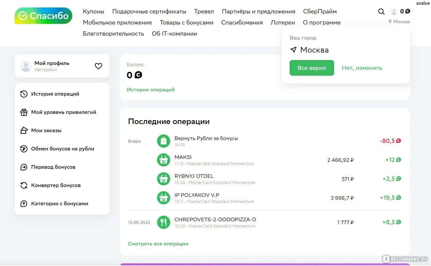Click the ruble exchange icon in sidebar
The width and height of the screenshot is (431, 266).
click(x=24, y=149)
